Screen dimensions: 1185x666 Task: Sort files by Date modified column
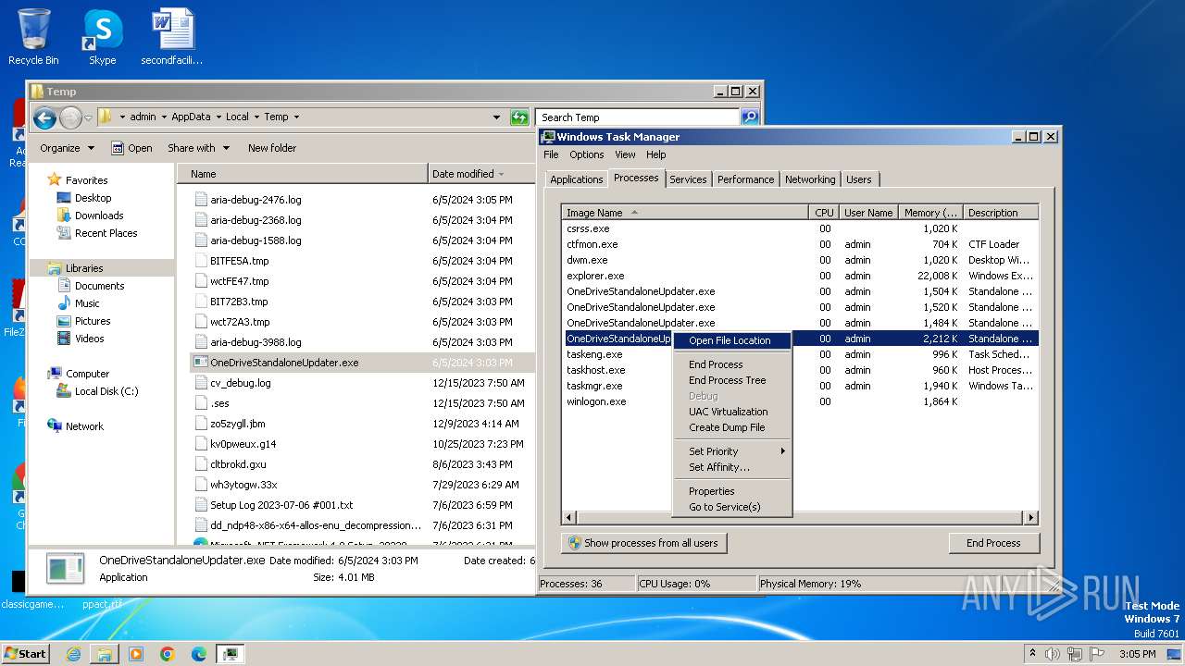click(x=481, y=174)
